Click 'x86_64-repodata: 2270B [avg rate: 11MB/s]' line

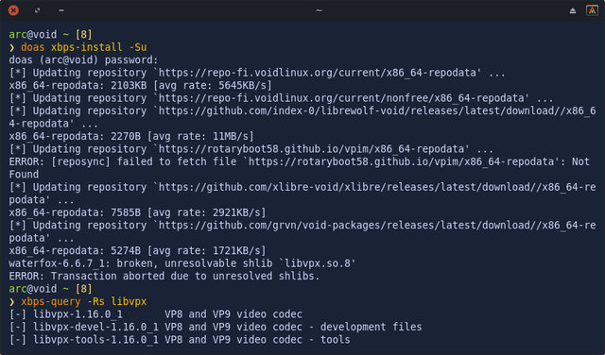pyautogui.click(x=131, y=137)
